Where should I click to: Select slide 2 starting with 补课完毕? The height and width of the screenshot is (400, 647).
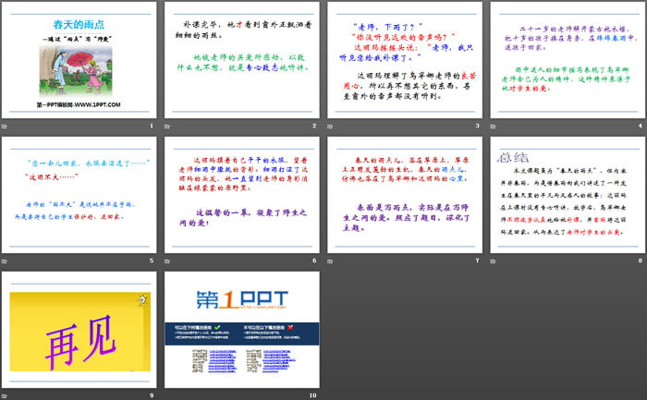(x=242, y=58)
